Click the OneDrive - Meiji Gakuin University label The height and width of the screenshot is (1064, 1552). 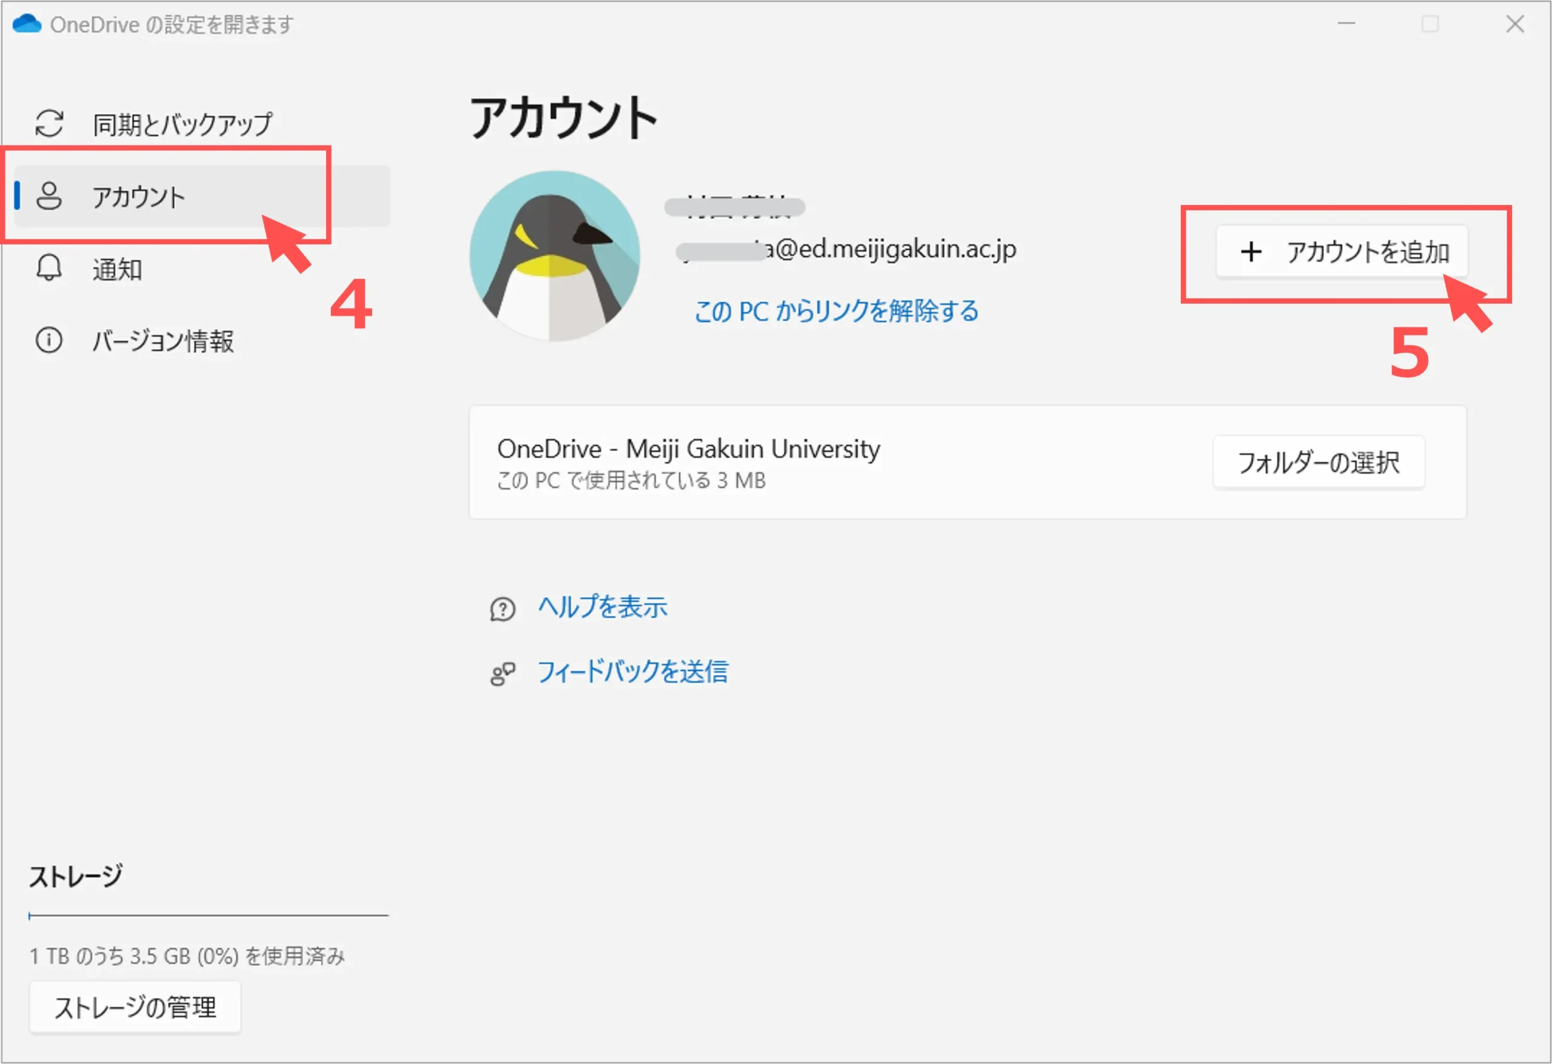pyautogui.click(x=689, y=449)
